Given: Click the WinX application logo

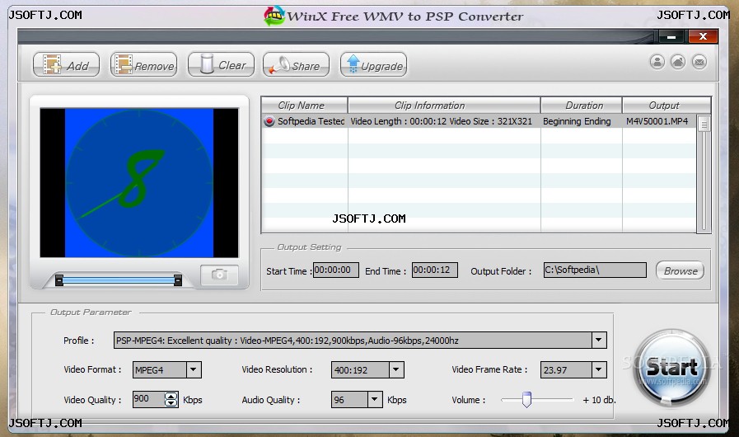Looking at the screenshot, I should point(274,16).
